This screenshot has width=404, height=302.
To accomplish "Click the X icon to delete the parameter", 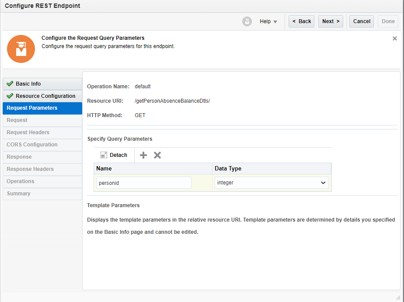I will (157, 155).
